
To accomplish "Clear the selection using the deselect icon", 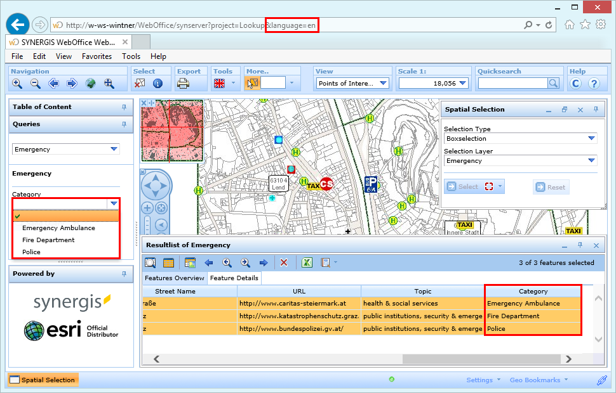I will click(x=141, y=83).
